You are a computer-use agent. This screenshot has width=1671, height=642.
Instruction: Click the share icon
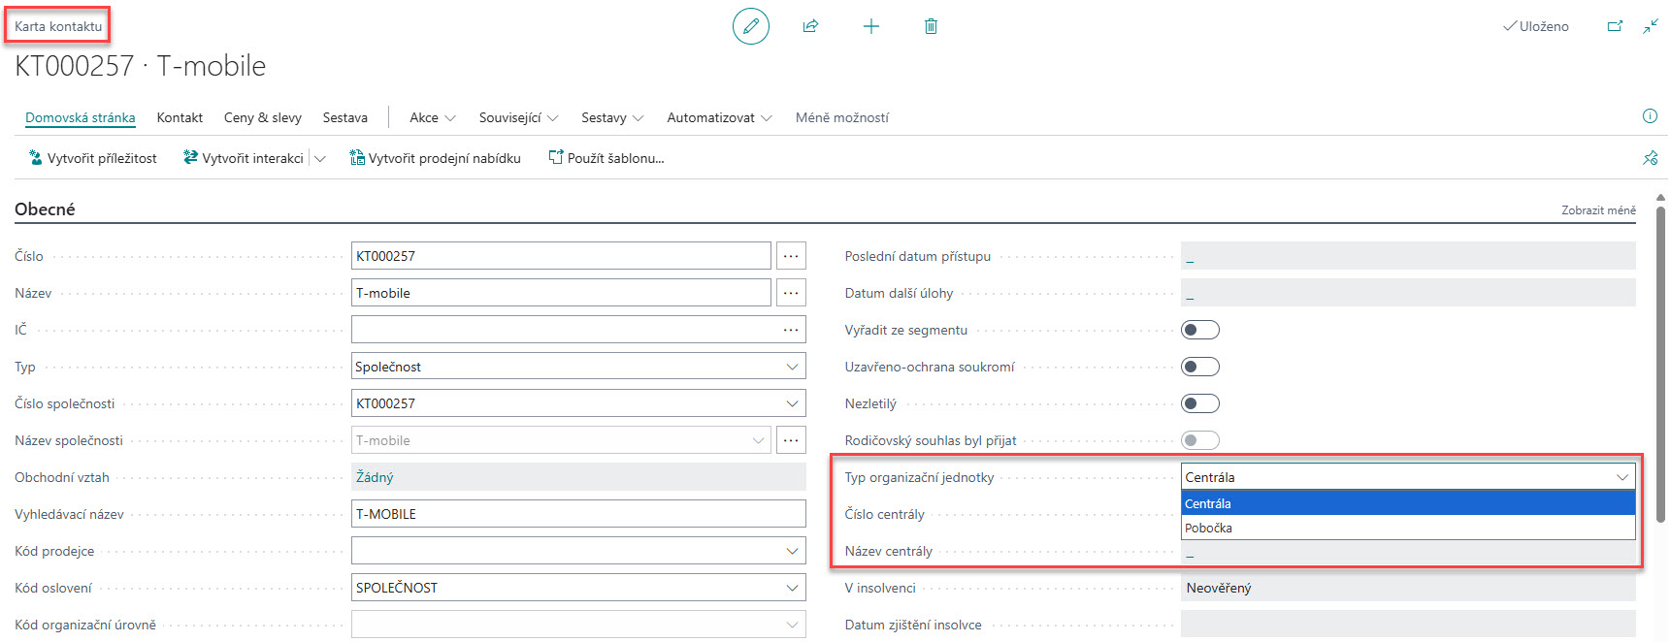(x=810, y=26)
